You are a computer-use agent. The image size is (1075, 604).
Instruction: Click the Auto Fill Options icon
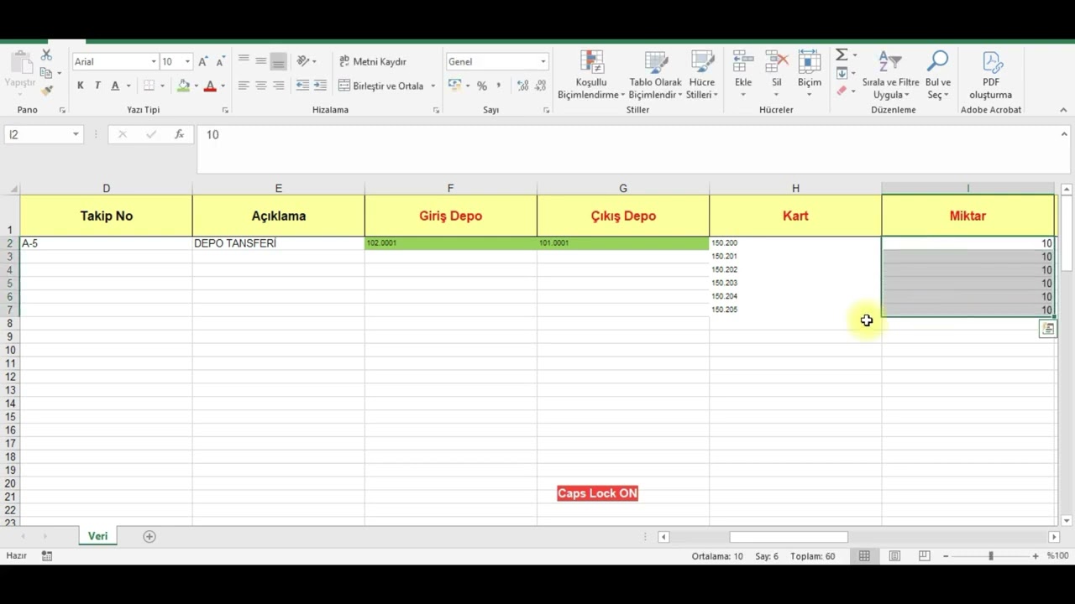tap(1047, 330)
